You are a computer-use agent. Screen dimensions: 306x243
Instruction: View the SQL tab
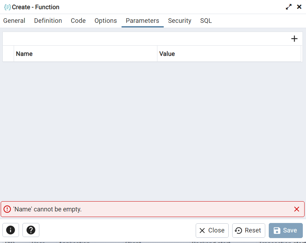206,21
